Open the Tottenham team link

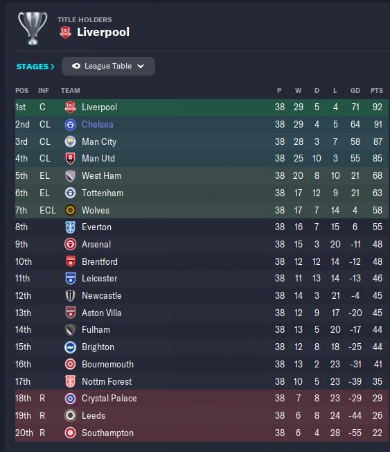(x=103, y=193)
